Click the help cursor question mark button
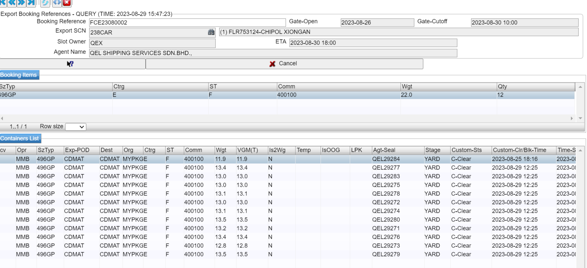The height and width of the screenshot is (268, 587). (70, 64)
